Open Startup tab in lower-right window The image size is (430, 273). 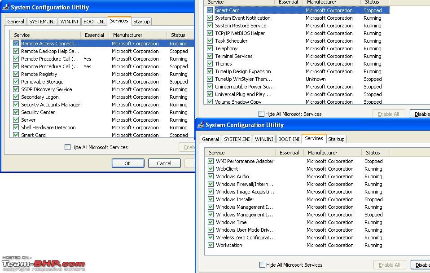pyautogui.click(x=336, y=139)
